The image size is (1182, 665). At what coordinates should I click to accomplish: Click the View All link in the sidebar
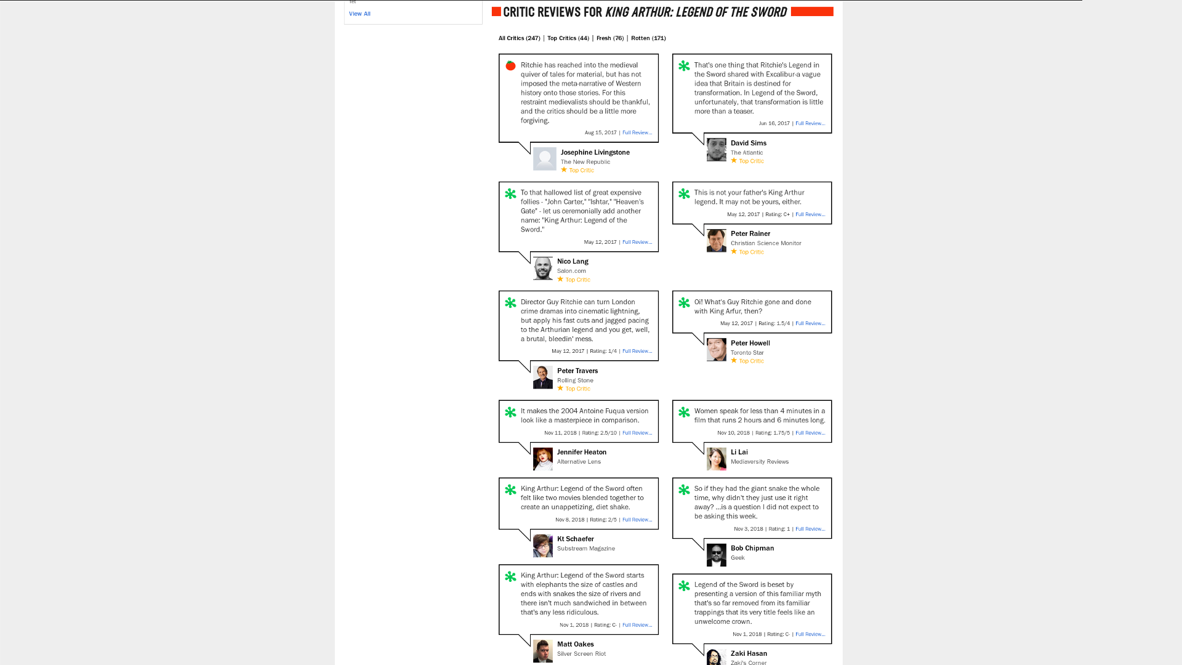click(360, 14)
